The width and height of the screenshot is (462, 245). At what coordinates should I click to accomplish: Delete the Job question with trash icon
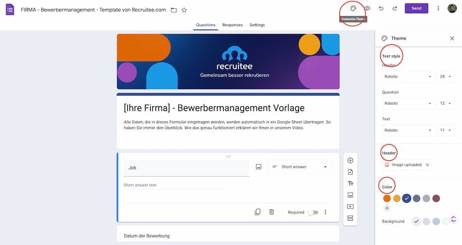click(272, 212)
